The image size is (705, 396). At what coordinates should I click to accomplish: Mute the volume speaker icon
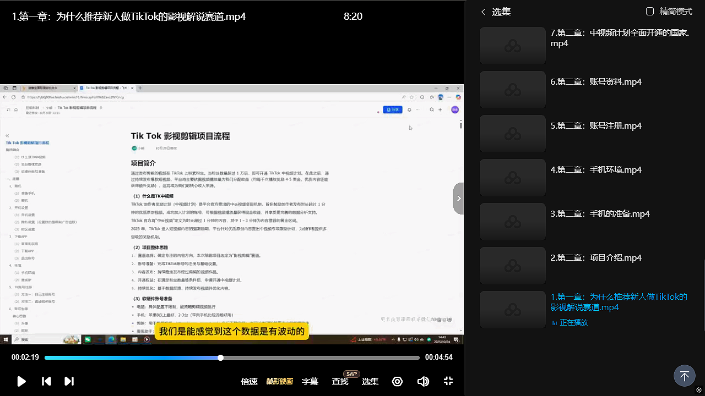pyautogui.click(x=423, y=381)
